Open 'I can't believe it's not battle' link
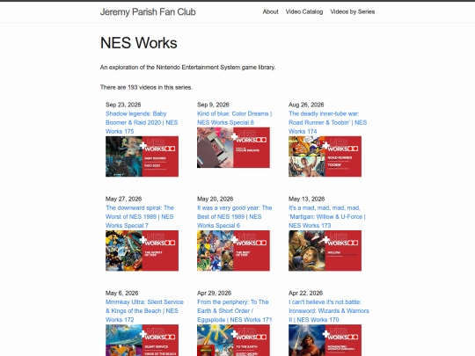Viewport: 475px width, 356px height. coord(329,310)
